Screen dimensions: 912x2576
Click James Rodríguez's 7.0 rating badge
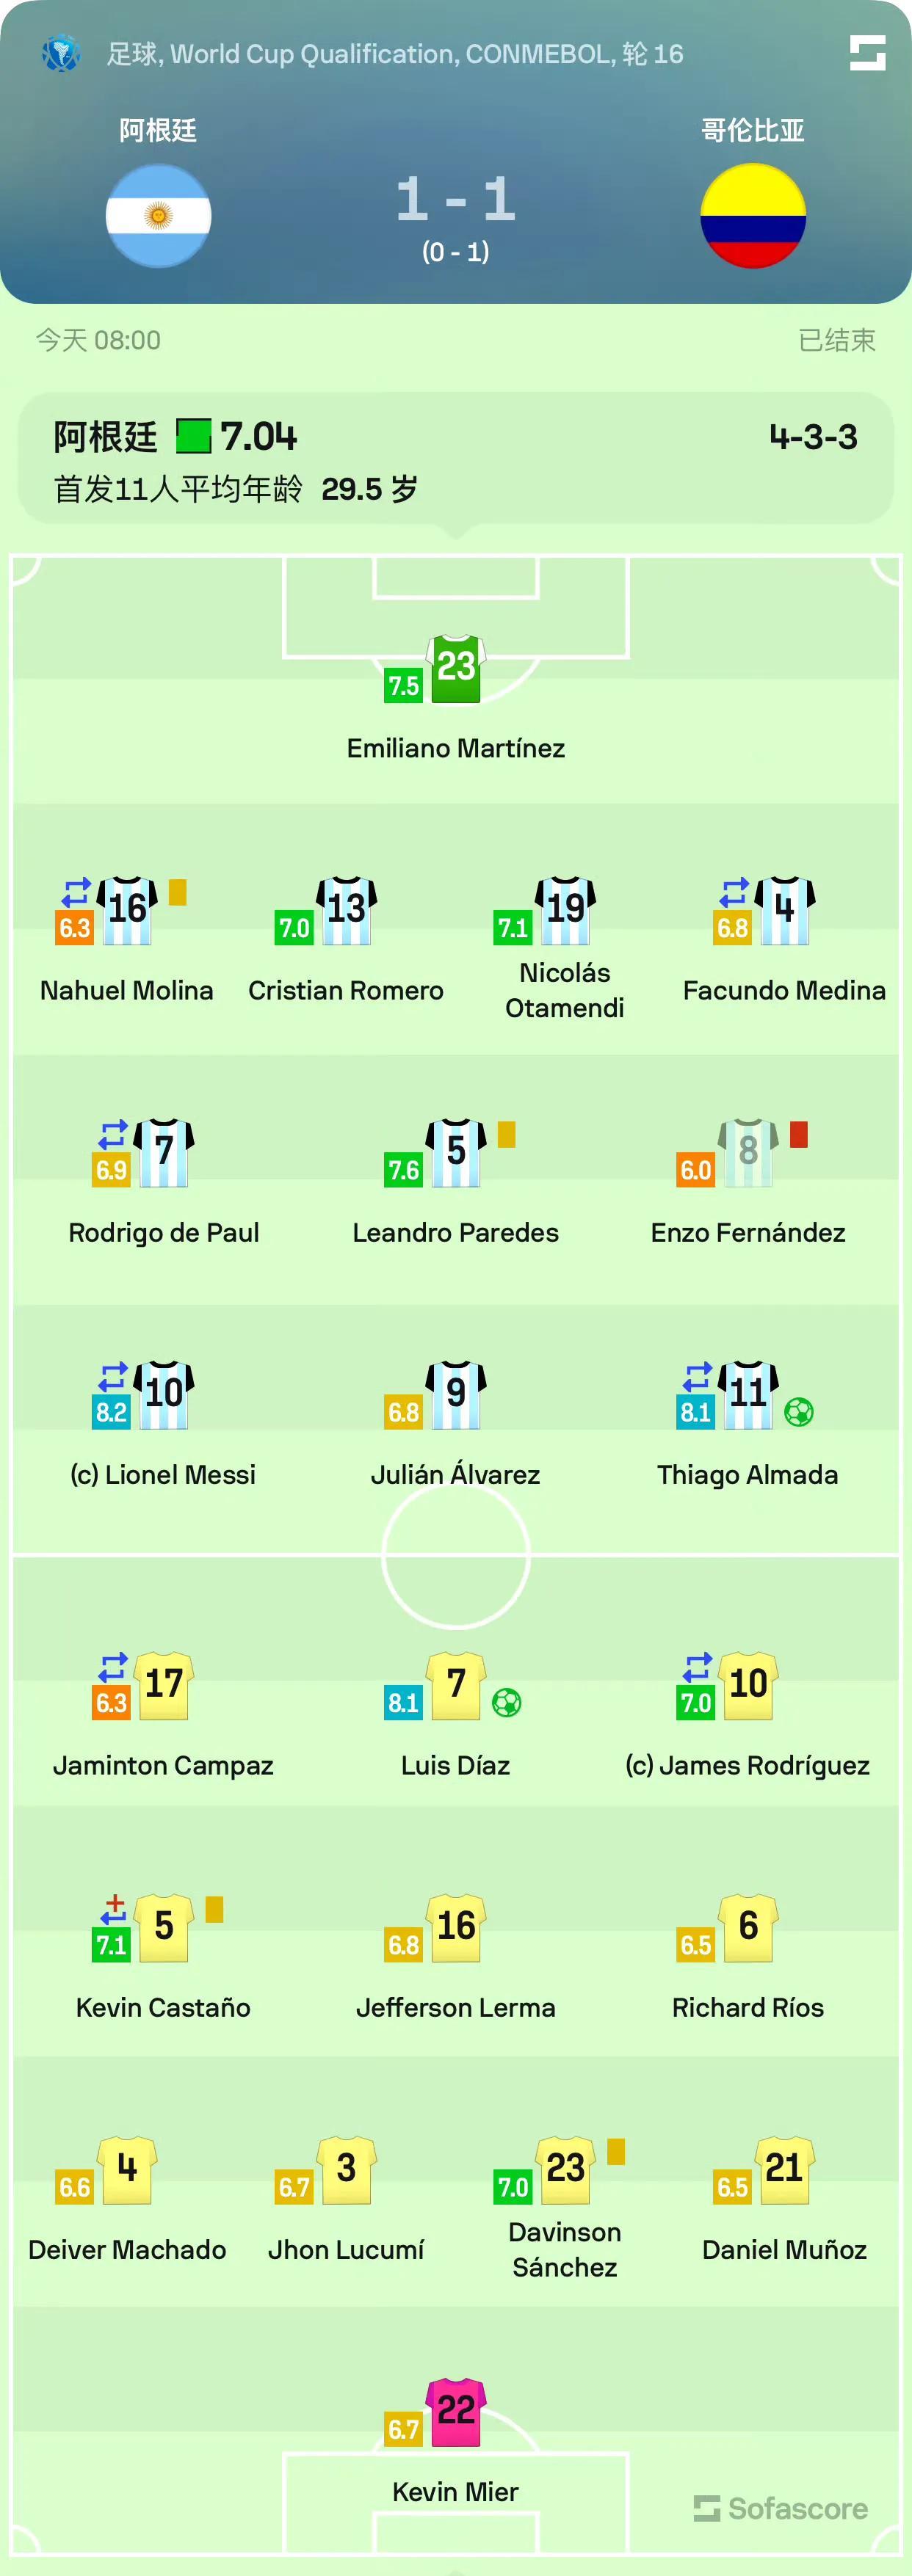(696, 1702)
